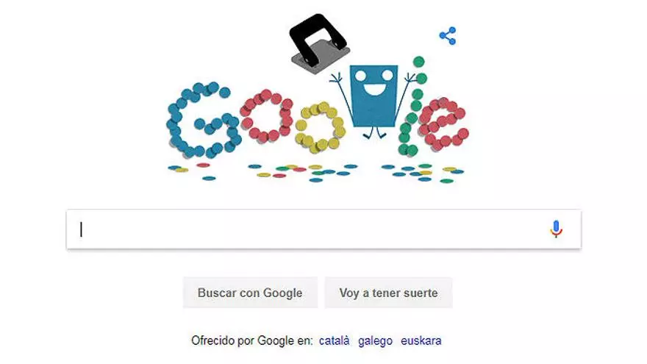The width and height of the screenshot is (647, 364).
Task: Click the 'Voy a tener suerte' button
Action: click(388, 293)
